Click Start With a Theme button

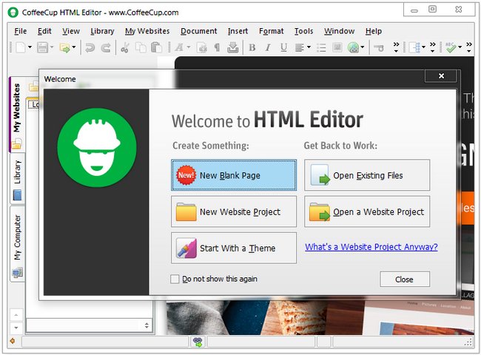point(234,248)
